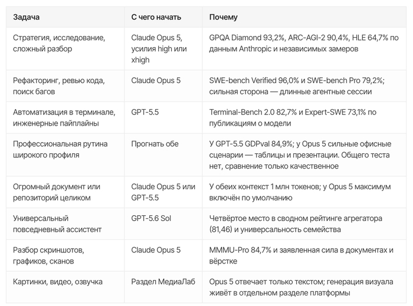This screenshot has width=413, height=306.
Task: Click the 'Задача' column header
Action: pos(65,17)
